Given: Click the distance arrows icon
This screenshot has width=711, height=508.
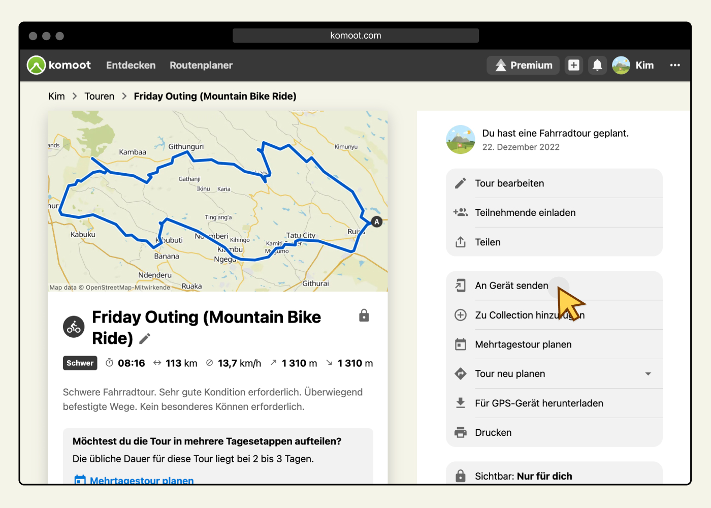Looking at the screenshot, I should [157, 363].
